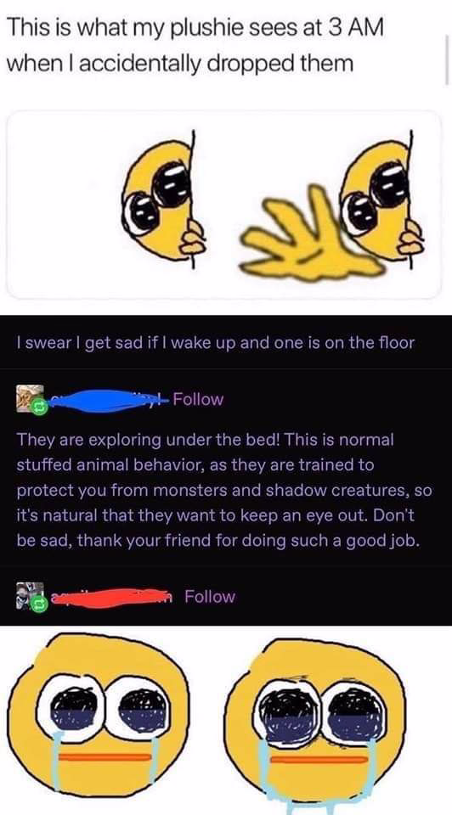The image size is (452, 815).
Task: Click the orange mouth of the right crying emoji
Action: tap(319, 761)
